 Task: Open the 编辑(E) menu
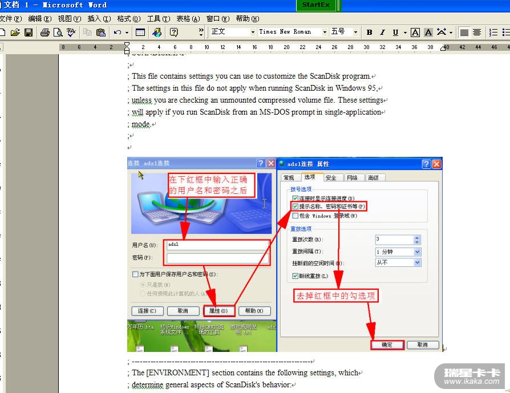coord(40,19)
